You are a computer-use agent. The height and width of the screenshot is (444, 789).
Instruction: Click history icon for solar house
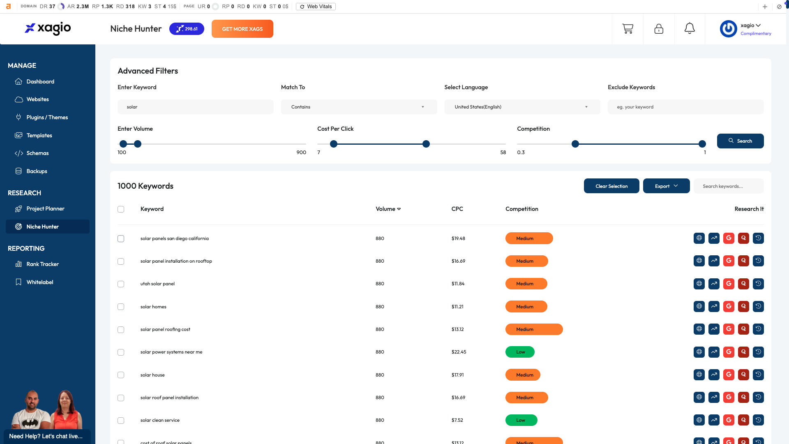point(758,375)
